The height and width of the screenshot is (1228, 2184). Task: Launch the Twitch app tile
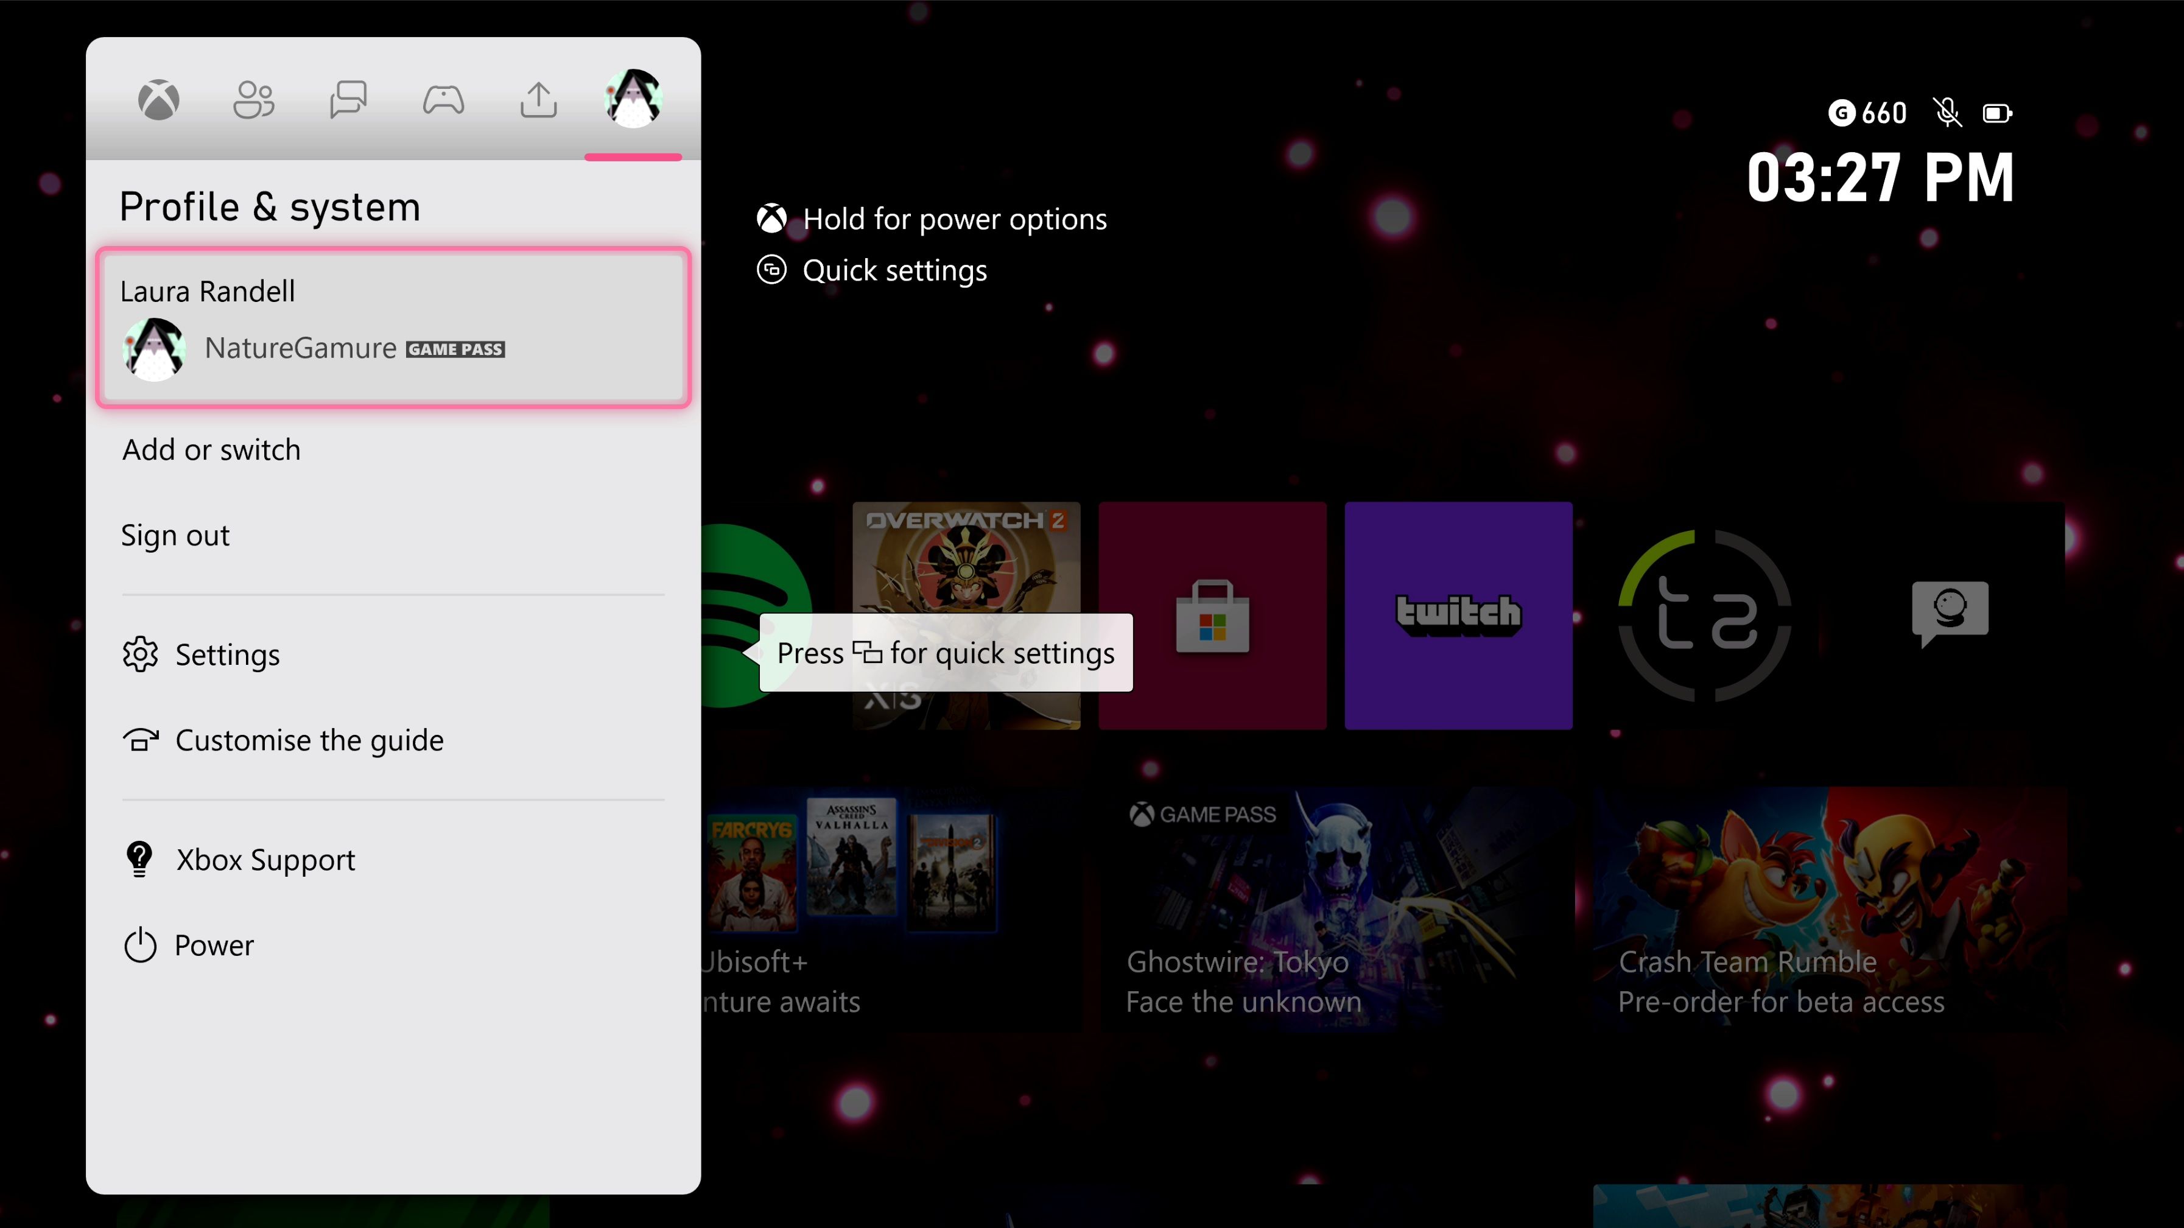tap(1458, 616)
